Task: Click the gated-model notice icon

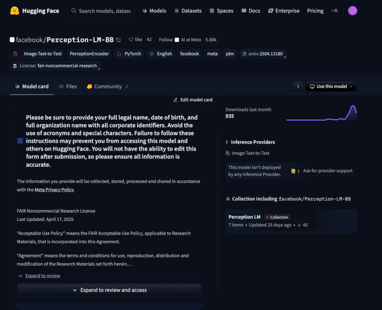Action: (x=20, y=140)
